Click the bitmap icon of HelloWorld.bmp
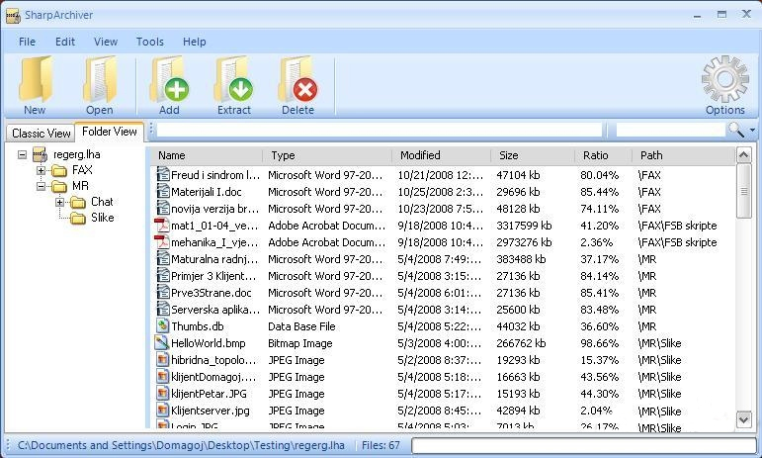The width and height of the screenshot is (762, 458). [162, 343]
